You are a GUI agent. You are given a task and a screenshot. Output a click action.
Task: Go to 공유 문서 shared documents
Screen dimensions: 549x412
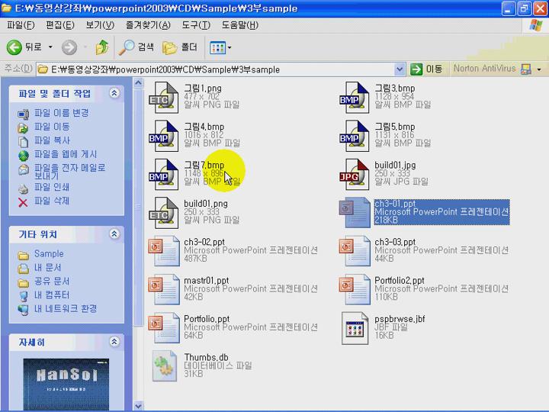[52, 281]
